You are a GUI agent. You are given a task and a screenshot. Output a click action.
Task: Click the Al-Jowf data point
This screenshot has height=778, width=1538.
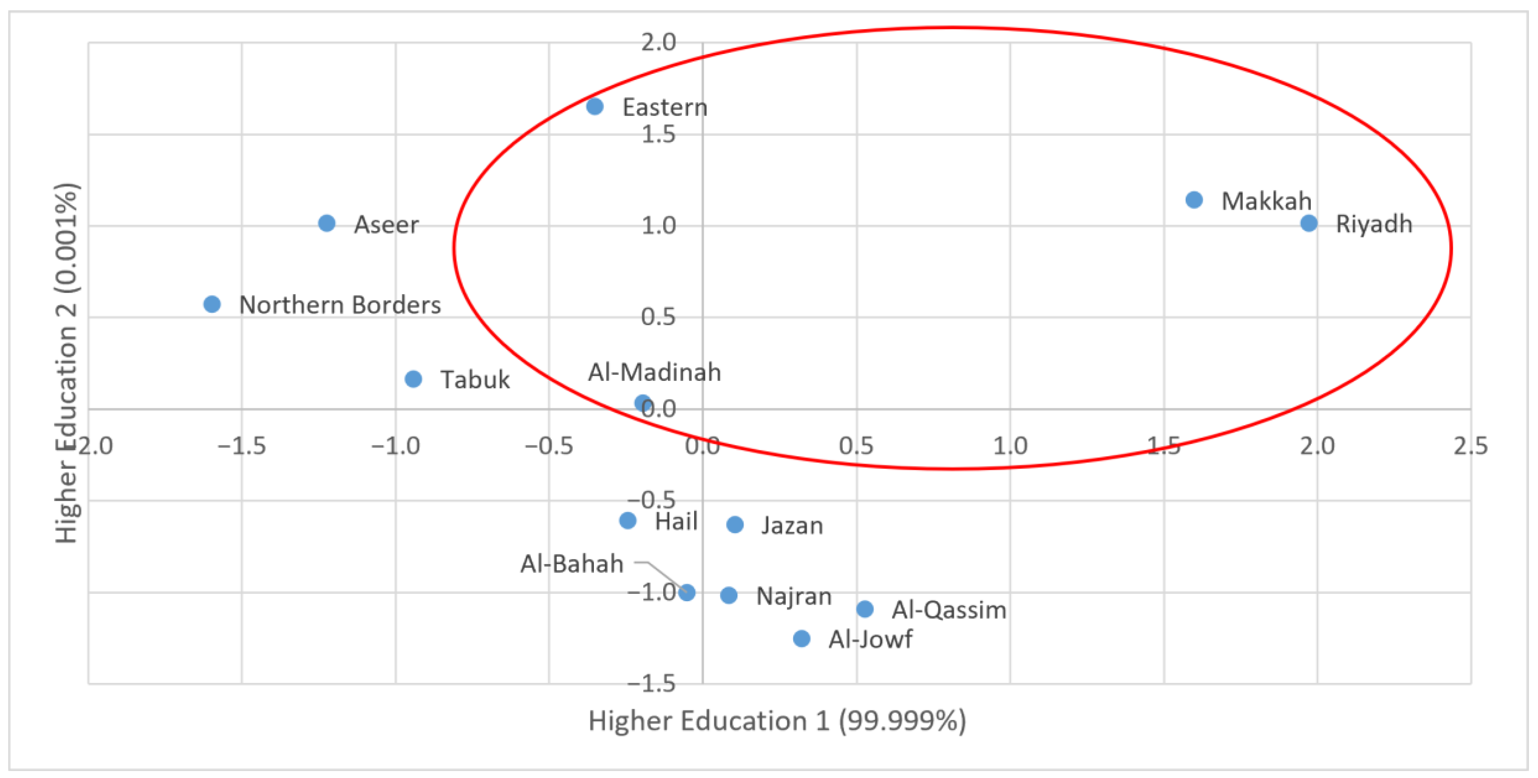[x=801, y=638]
